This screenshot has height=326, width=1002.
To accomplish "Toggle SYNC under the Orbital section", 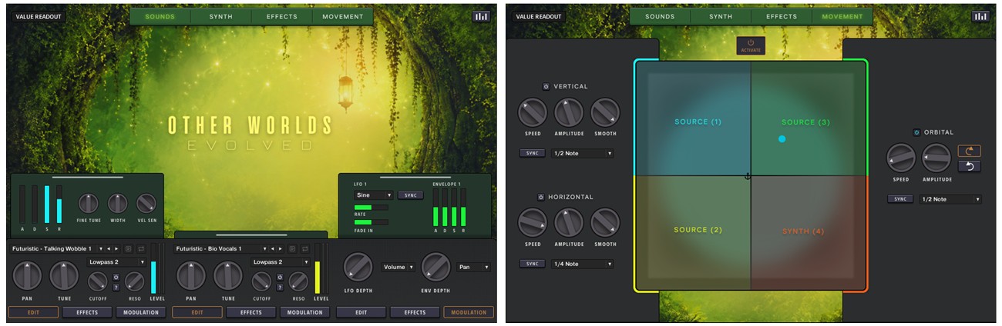I will tap(899, 199).
